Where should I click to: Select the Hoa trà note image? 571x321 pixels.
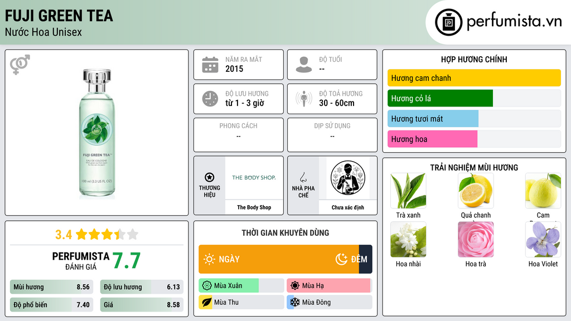point(476,240)
